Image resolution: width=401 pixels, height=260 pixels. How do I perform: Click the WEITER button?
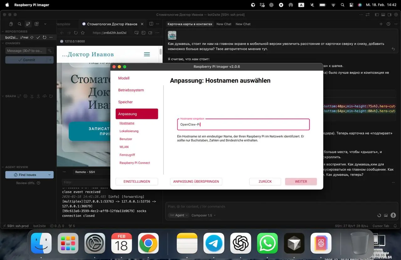(301, 181)
